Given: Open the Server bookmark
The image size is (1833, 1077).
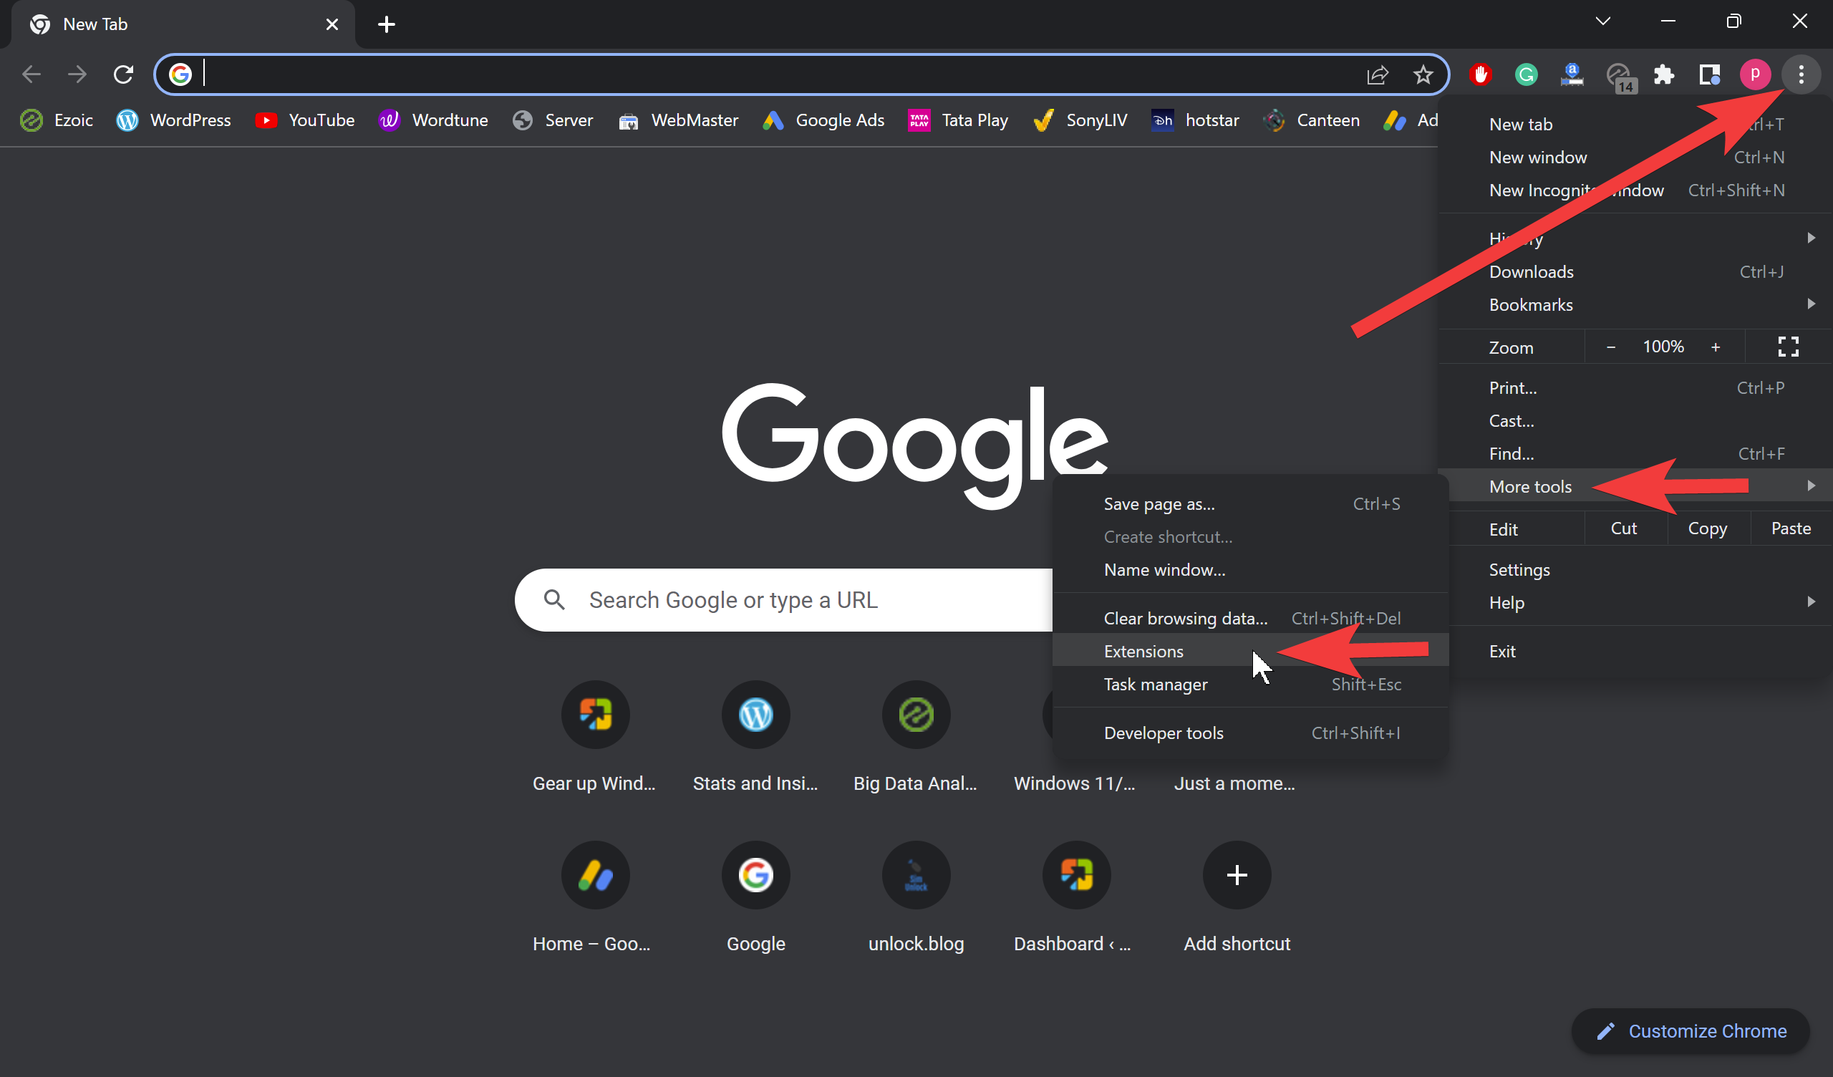Looking at the screenshot, I should point(553,120).
